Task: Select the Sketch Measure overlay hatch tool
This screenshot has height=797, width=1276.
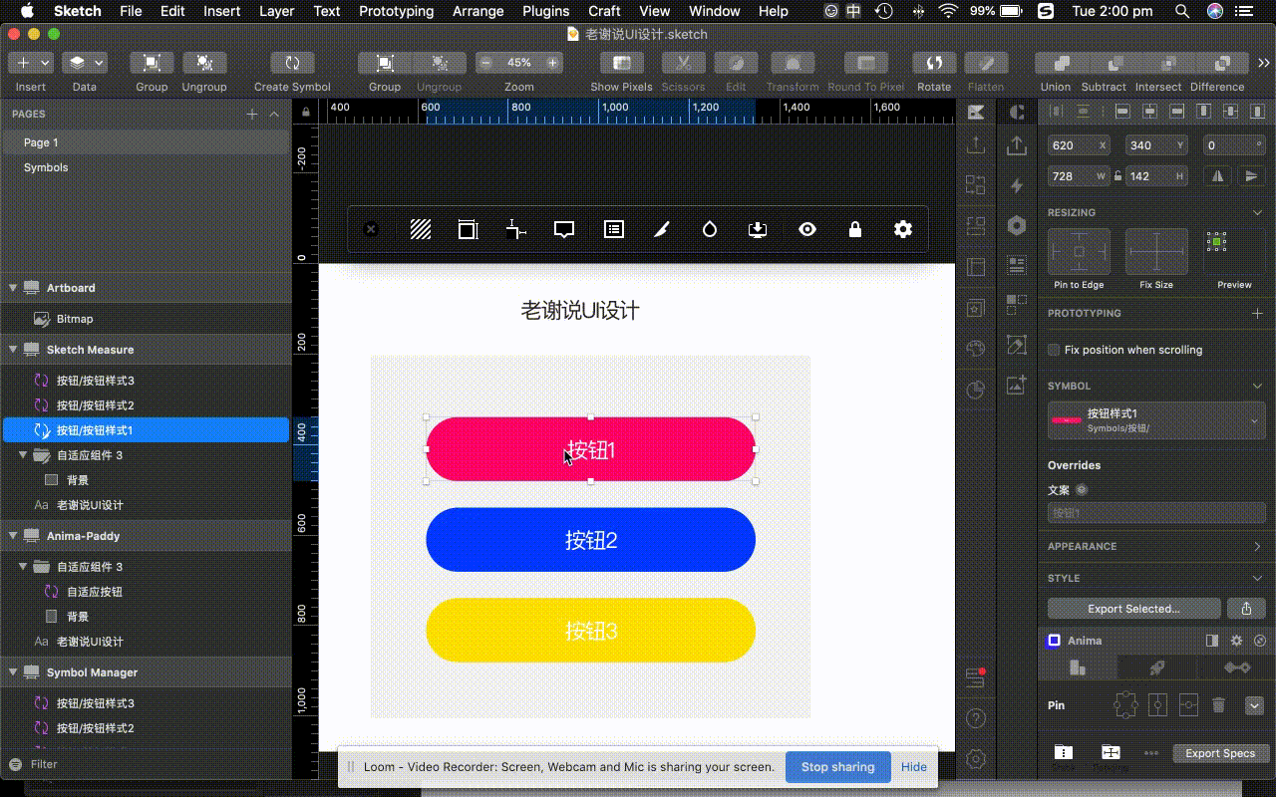Action: (x=421, y=229)
